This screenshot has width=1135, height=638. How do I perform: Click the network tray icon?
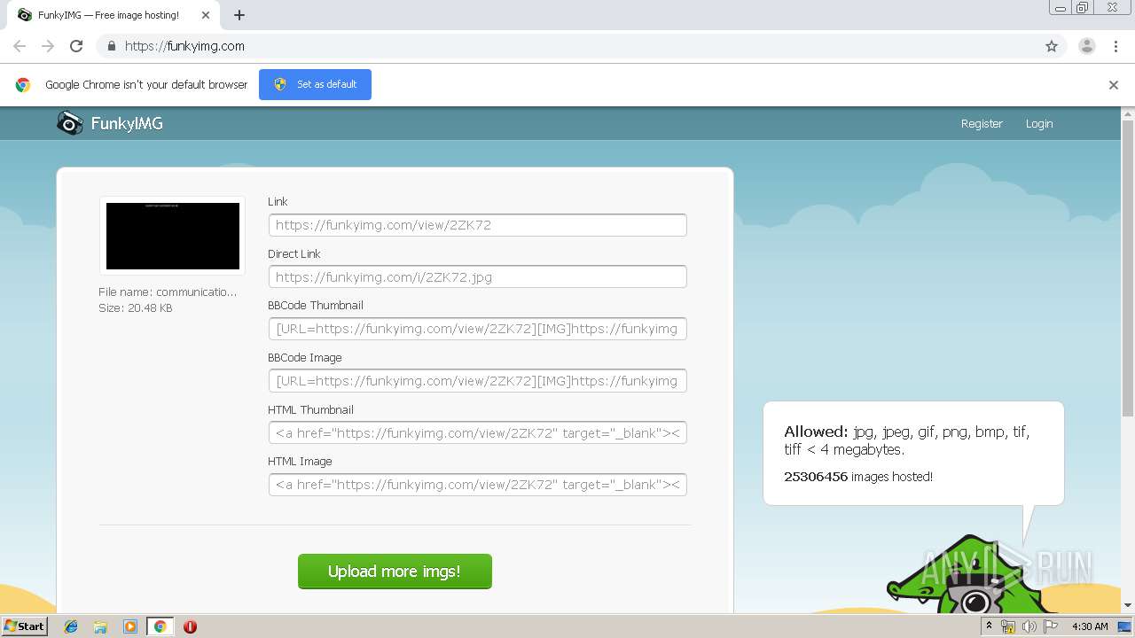1008,626
